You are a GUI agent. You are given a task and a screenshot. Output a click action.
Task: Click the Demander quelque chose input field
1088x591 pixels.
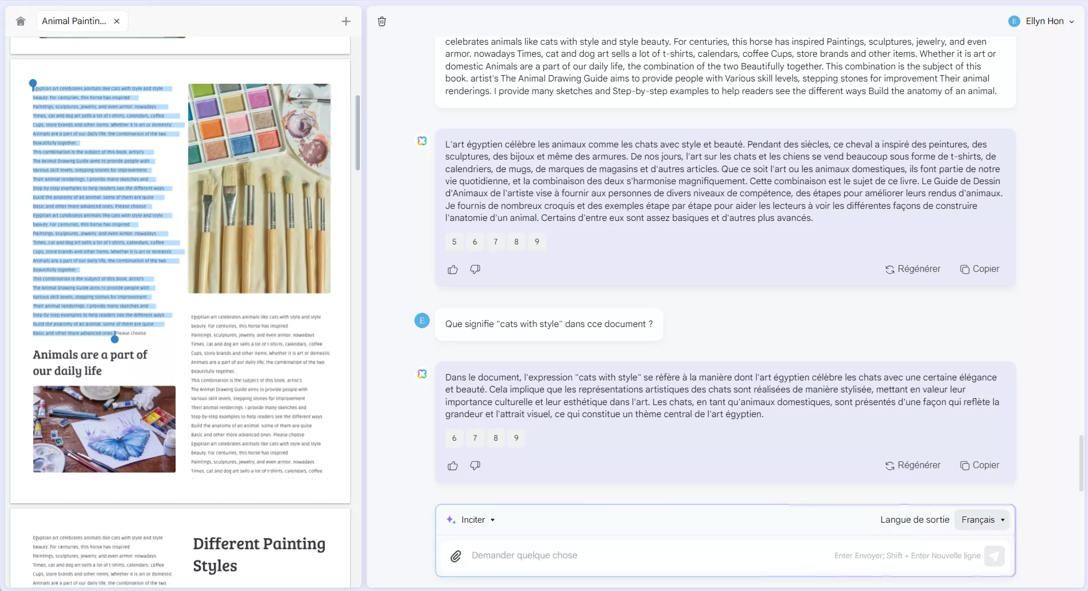(x=631, y=555)
